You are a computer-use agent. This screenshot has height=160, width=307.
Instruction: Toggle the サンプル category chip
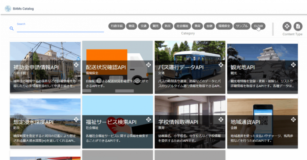242,26
